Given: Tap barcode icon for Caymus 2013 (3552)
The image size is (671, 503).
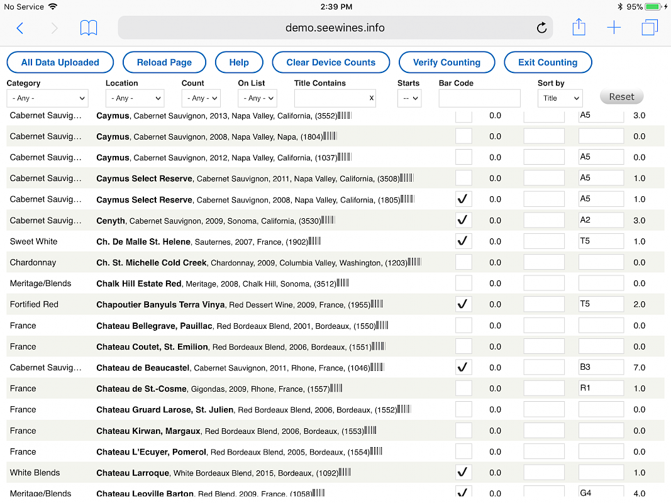Looking at the screenshot, I should point(344,116).
